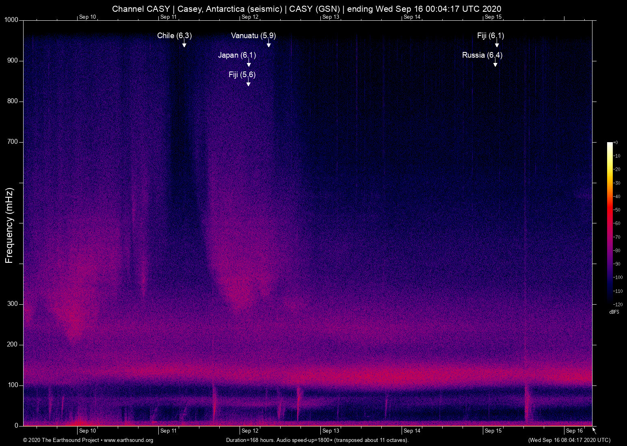Click the Channel CASY spectrogram title

307,9
